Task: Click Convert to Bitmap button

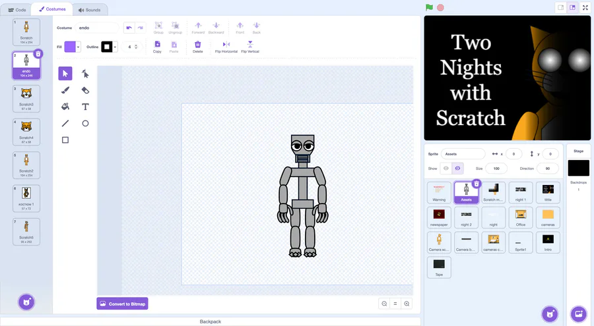Action: (122, 304)
